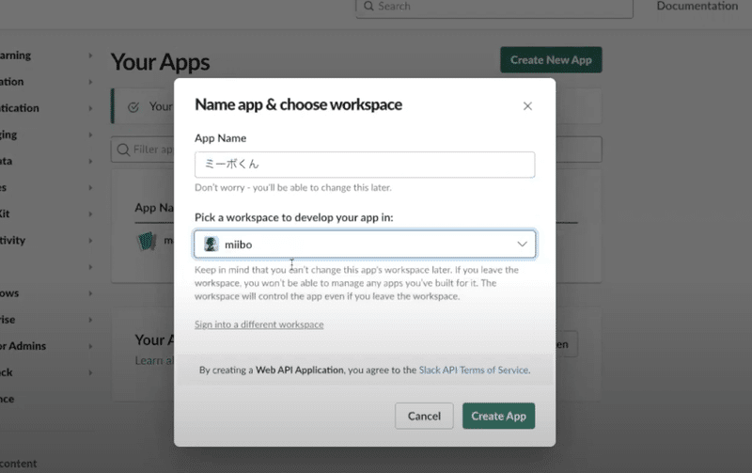Image resolution: width=752 pixels, height=473 pixels.
Task: Open sidebar item ending in 'nce'
Action: click(x=8, y=399)
